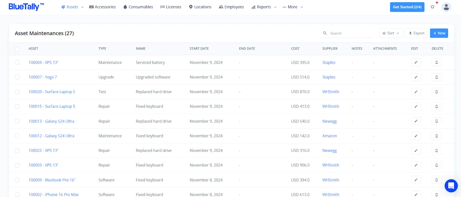
Task: Delete the 100022 XPS 13 row
Action: pyautogui.click(x=437, y=151)
